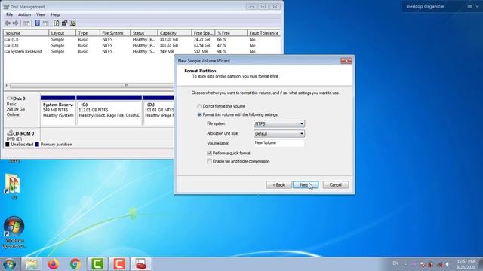Sort by the Fault Tolerance column header
This screenshot has height=271, width=483.
click(x=264, y=33)
